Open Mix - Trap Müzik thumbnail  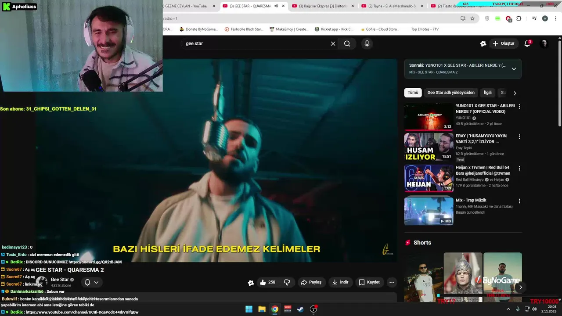(429, 211)
